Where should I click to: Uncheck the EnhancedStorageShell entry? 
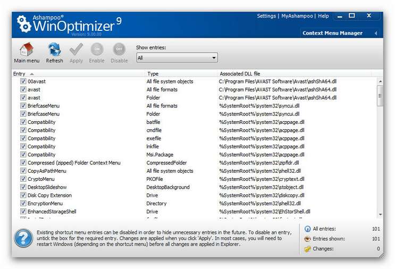(23, 212)
